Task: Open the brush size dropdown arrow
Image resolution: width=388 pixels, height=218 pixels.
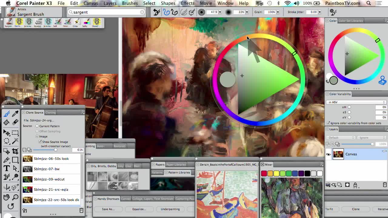Action: coord(220,12)
